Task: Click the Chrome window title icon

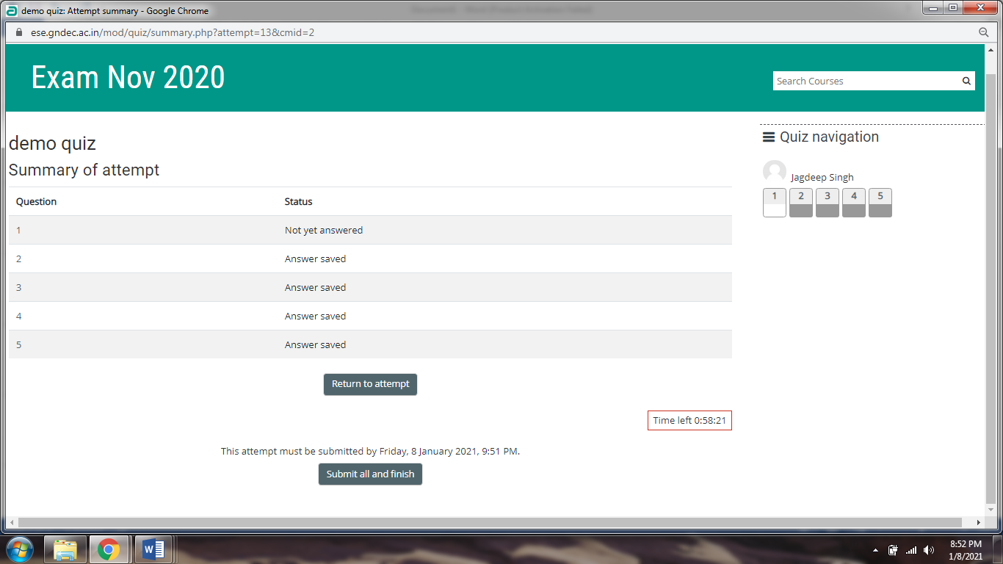Action: pyautogui.click(x=12, y=10)
